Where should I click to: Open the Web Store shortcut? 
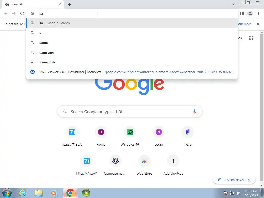[144, 165]
